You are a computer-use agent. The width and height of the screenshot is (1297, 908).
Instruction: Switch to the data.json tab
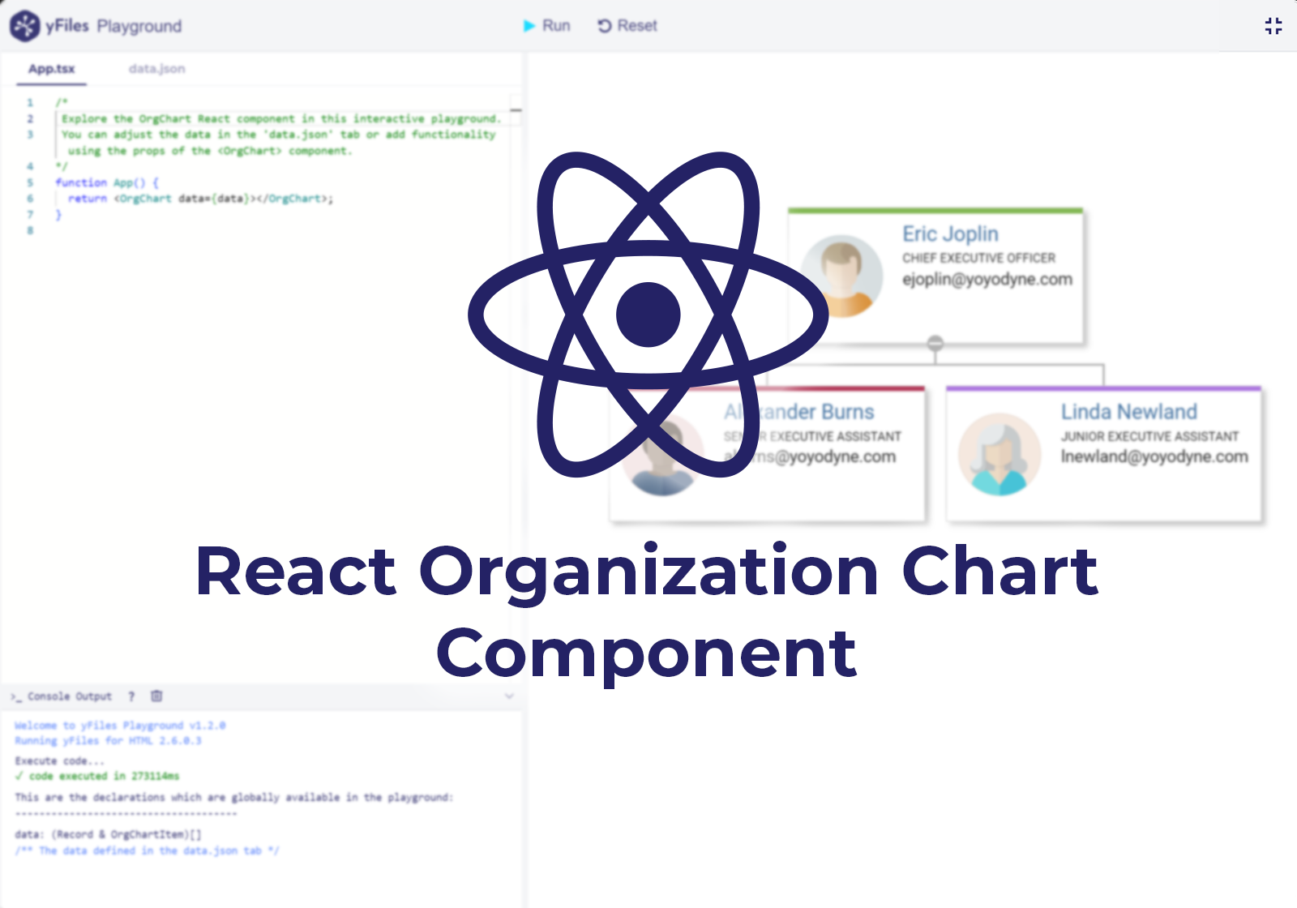coord(157,69)
